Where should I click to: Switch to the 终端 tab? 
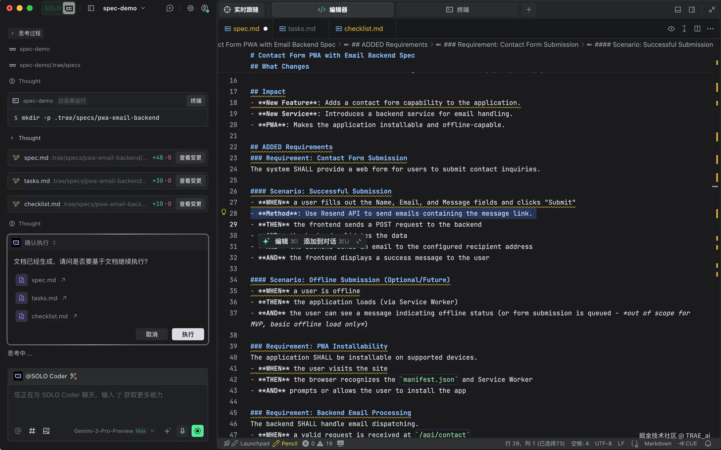coord(457,10)
